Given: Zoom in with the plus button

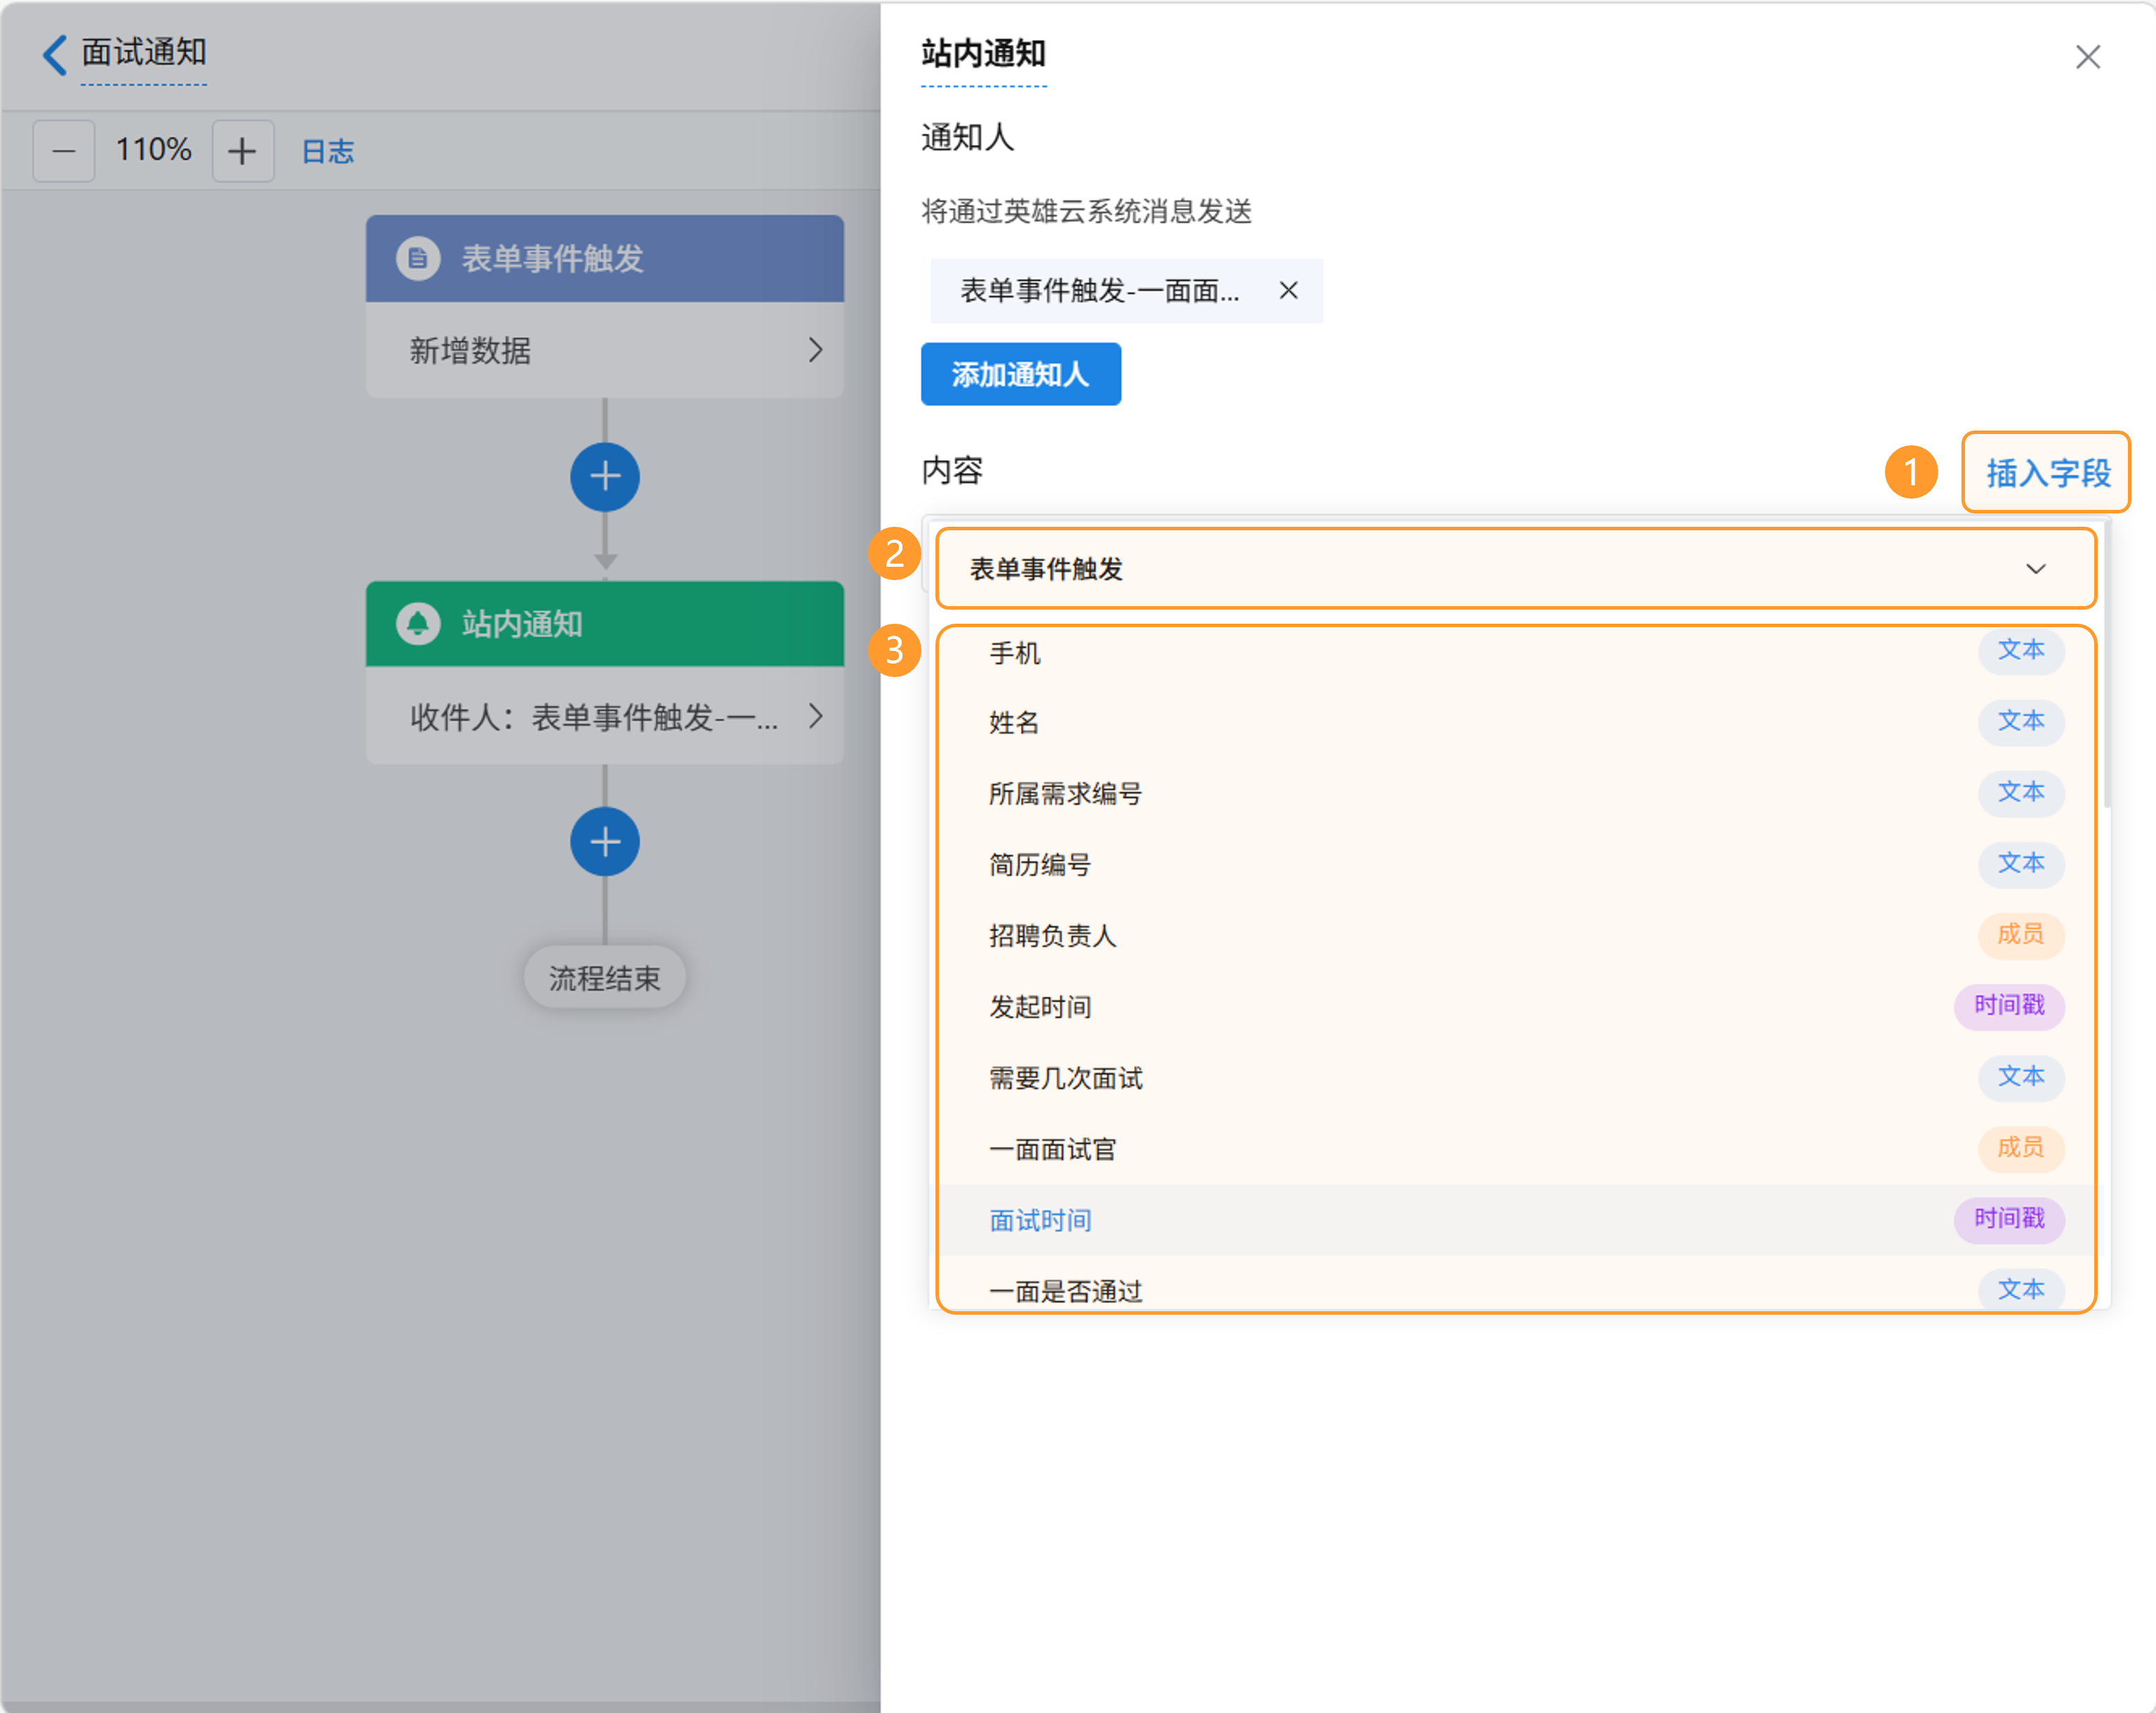Looking at the screenshot, I should tap(242, 151).
